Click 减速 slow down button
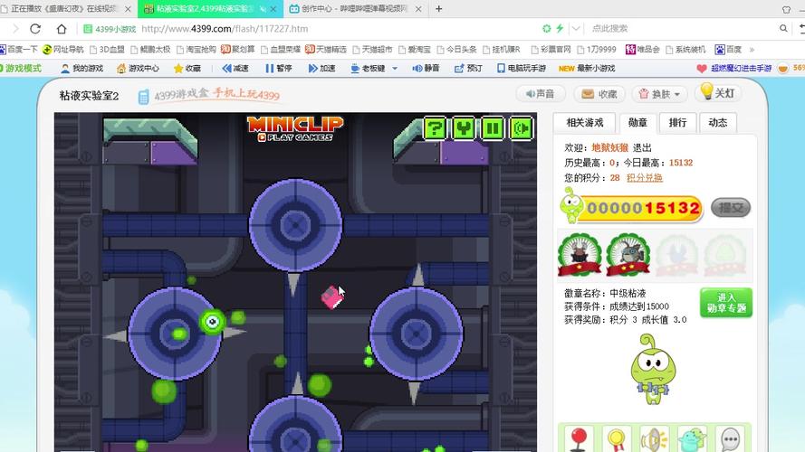Screen dimensions: 805x452 (235, 68)
